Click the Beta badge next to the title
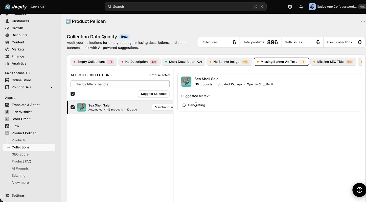Screen dimensions: 366x202 pos(124,37)
